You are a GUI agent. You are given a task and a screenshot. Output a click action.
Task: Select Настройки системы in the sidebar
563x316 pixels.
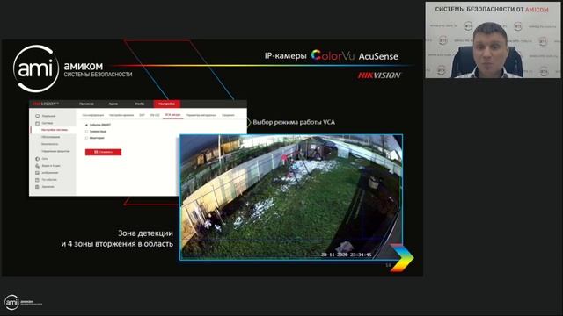(55, 130)
